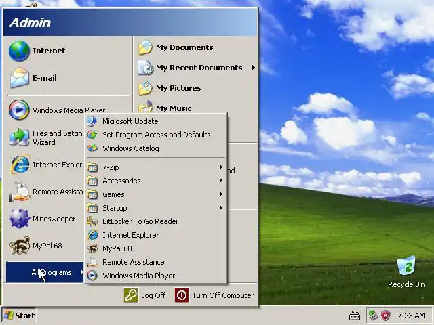434x325 pixels.
Task: Click the My Music label
Action: point(174,108)
